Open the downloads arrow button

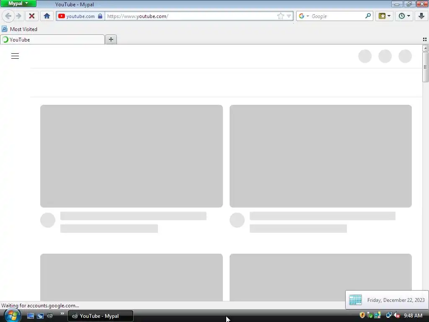coord(421,16)
